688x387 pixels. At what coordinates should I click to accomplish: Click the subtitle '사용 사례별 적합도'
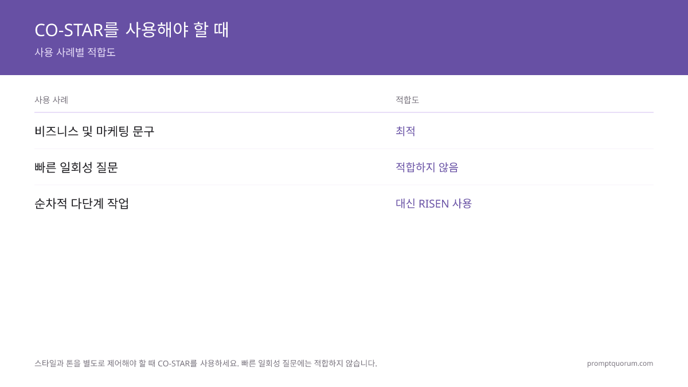click(75, 52)
